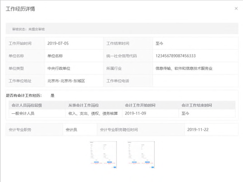Click the address 北京市-北京市-东城区
This screenshot has width=243, height=182.
point(66,81)
